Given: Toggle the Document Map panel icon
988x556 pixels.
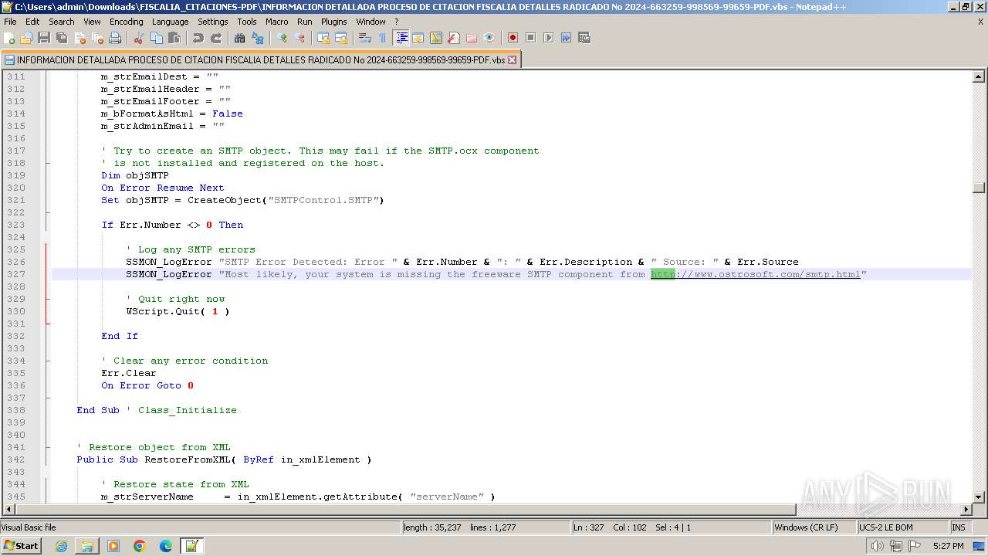Looking at the screenshot, I should pos(435,38).
